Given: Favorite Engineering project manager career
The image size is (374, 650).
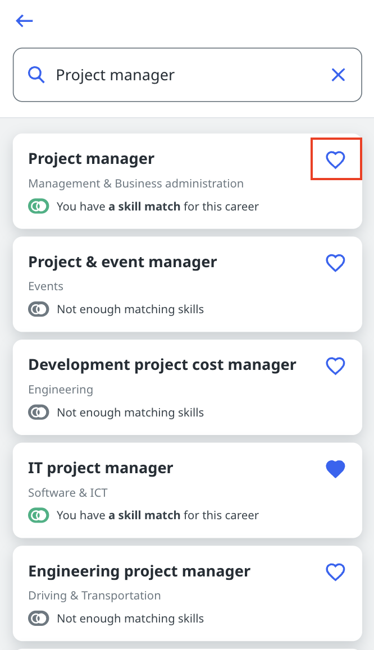Looking at the screenshot, I should [336, 572].
